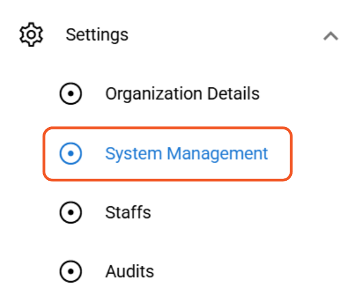Click the Audits text label
Image resolution: width=356 pixels, height=306 pixels.
click(129, 272)
